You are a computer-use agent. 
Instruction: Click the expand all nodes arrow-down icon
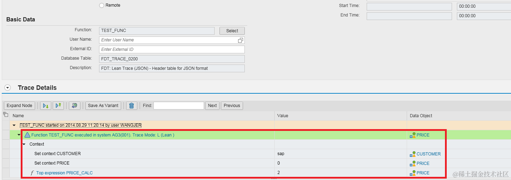[46, 106]
